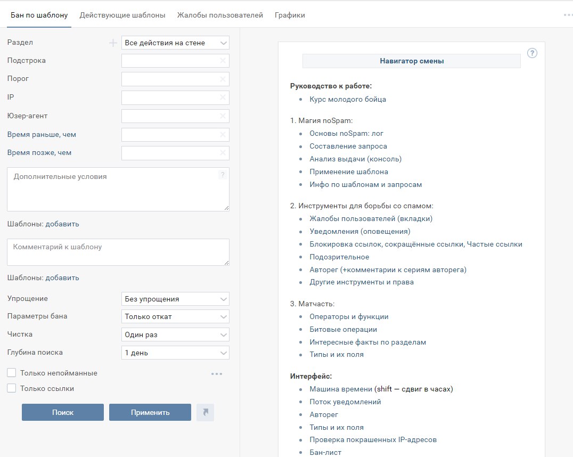Expand the Упрощение dropdown

(x=175, y=299)
